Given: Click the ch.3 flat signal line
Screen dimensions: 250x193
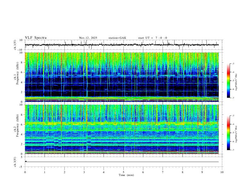Looking at the screenshot, I should coord(122,162).
